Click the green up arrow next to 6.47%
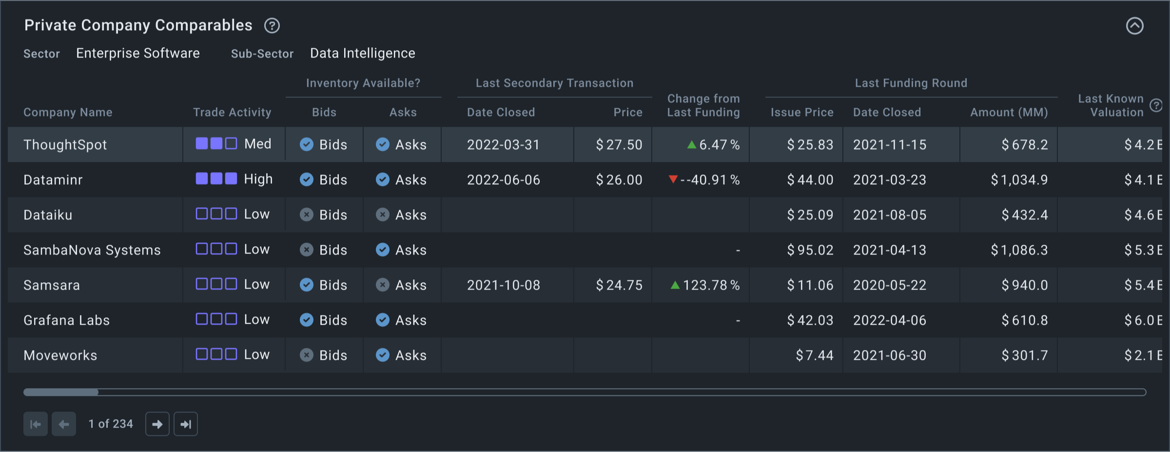 (x=691, y=144)
